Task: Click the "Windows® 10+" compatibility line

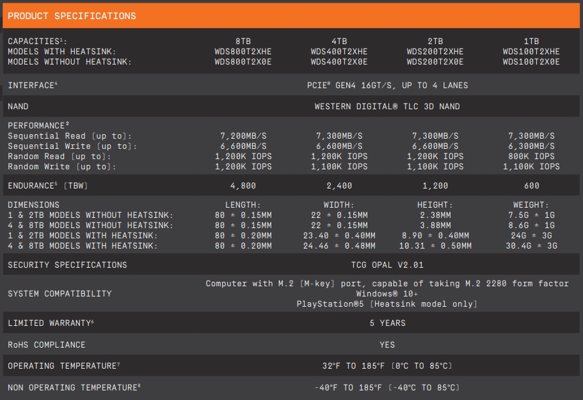Action: [x=387, y=294]
